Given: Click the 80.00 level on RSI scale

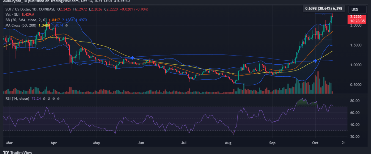Looking at the screenshot, I should point(354,101).
